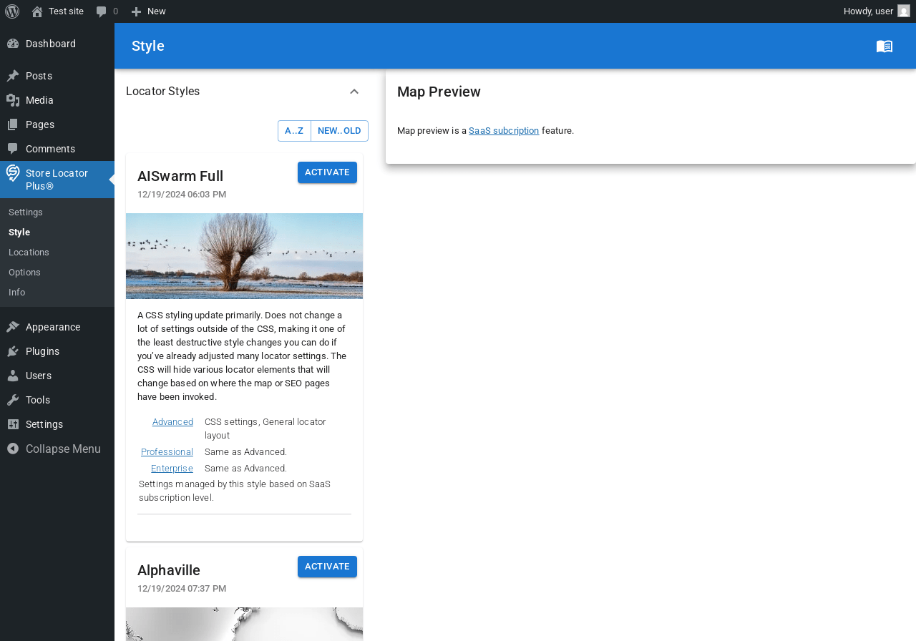Screen dimensions: 916x641
Task: Open Pages menu label
Action: tap(40, 124)
